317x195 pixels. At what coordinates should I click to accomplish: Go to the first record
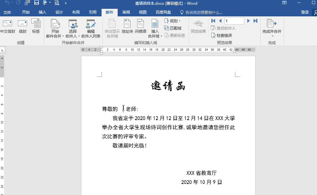[213, 21]
